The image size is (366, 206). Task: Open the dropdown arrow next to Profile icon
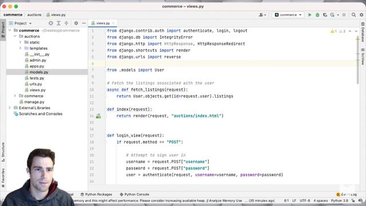[x=338, y=15]
